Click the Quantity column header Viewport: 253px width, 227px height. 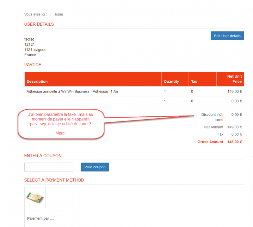click(x=175, y=79)
